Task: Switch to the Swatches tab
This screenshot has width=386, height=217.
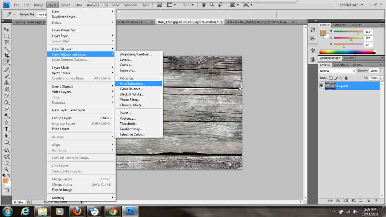Action: (340, 25)
